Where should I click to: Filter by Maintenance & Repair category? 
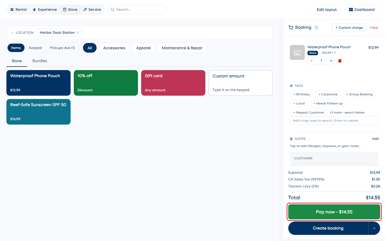click(182, 48)
